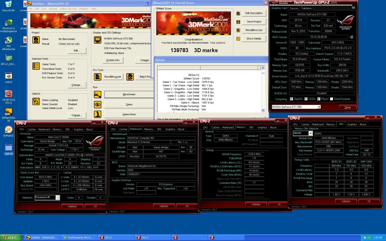Click the Show Details button

254,39
